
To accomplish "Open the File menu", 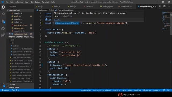I will (x=7, y=2).
